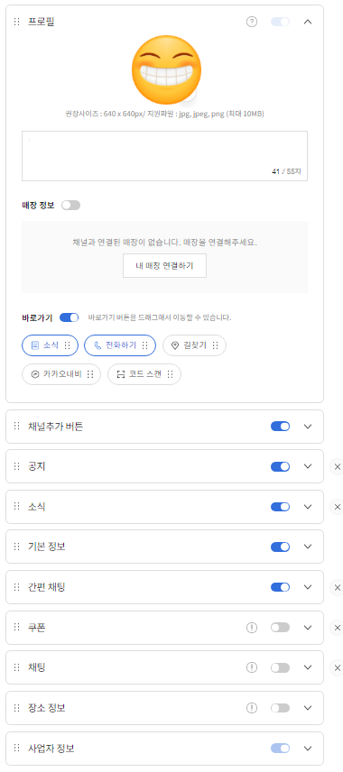Collapse the 프로필 section chevron
The height and width of the screenshot is (772, 343).
tap(308, 22)
